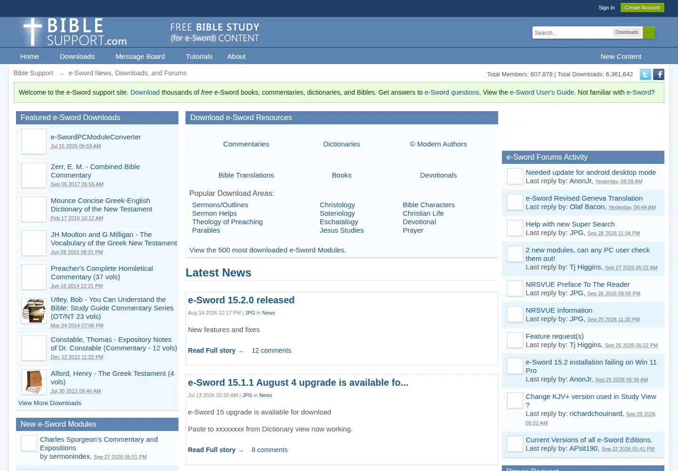Open Bible Characters download area
678x471 pixels.
point(428,205)
